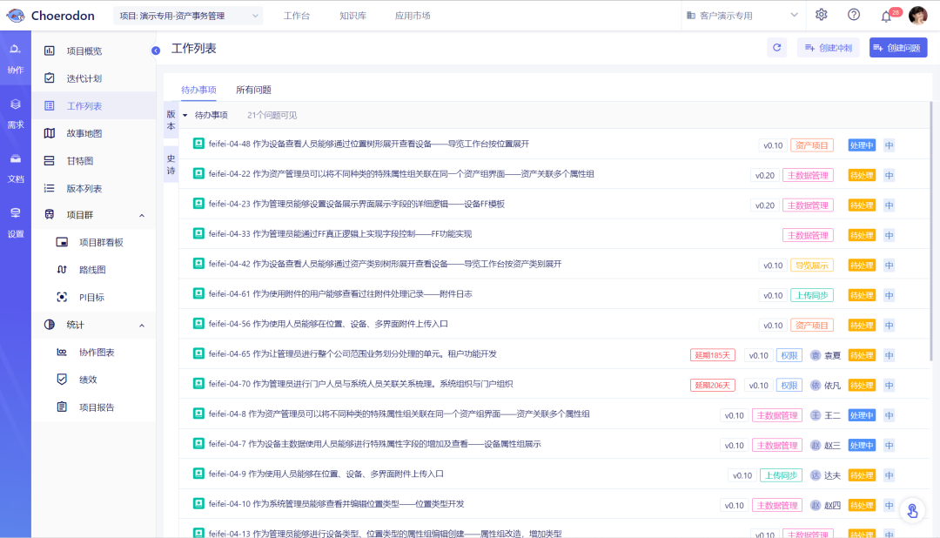Screen dimensions: 940x538
Task: Click assignee 依凡 on feifei-04-70
Action: (x=825, y=385)
